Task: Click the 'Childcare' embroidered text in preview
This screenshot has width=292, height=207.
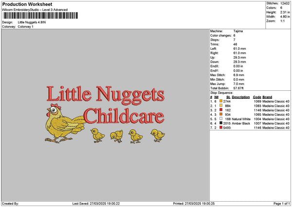Action: click(124, 116)
